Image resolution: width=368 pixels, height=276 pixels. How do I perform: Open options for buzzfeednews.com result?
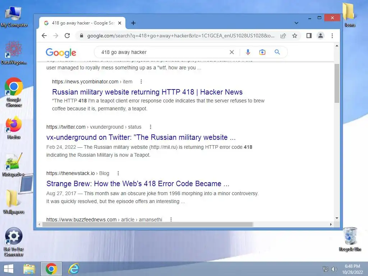171,220
